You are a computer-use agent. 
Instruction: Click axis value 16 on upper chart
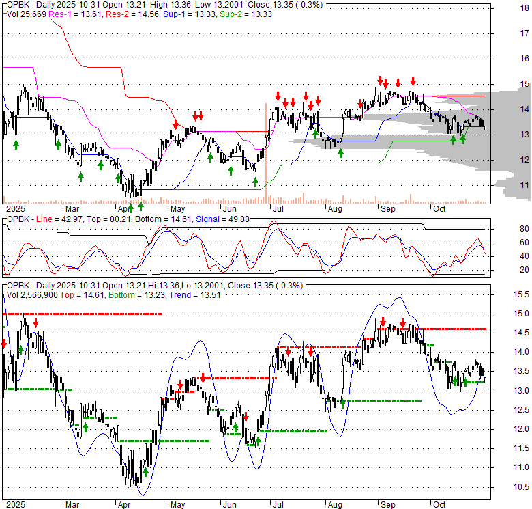pos(524,59)
